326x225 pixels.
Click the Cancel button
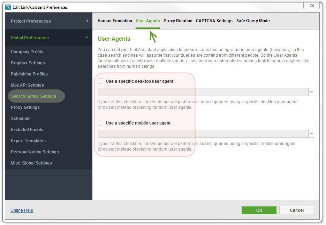297,210
